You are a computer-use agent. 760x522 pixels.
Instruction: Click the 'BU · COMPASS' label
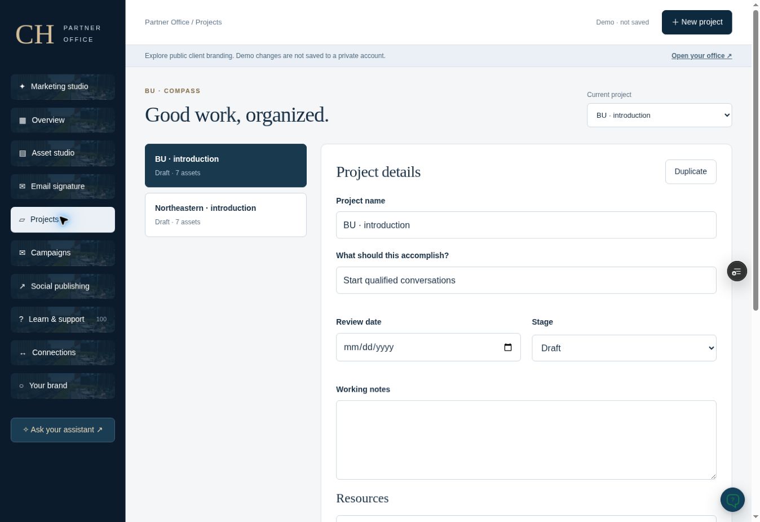pyautogui.click(x=173, y=91)
